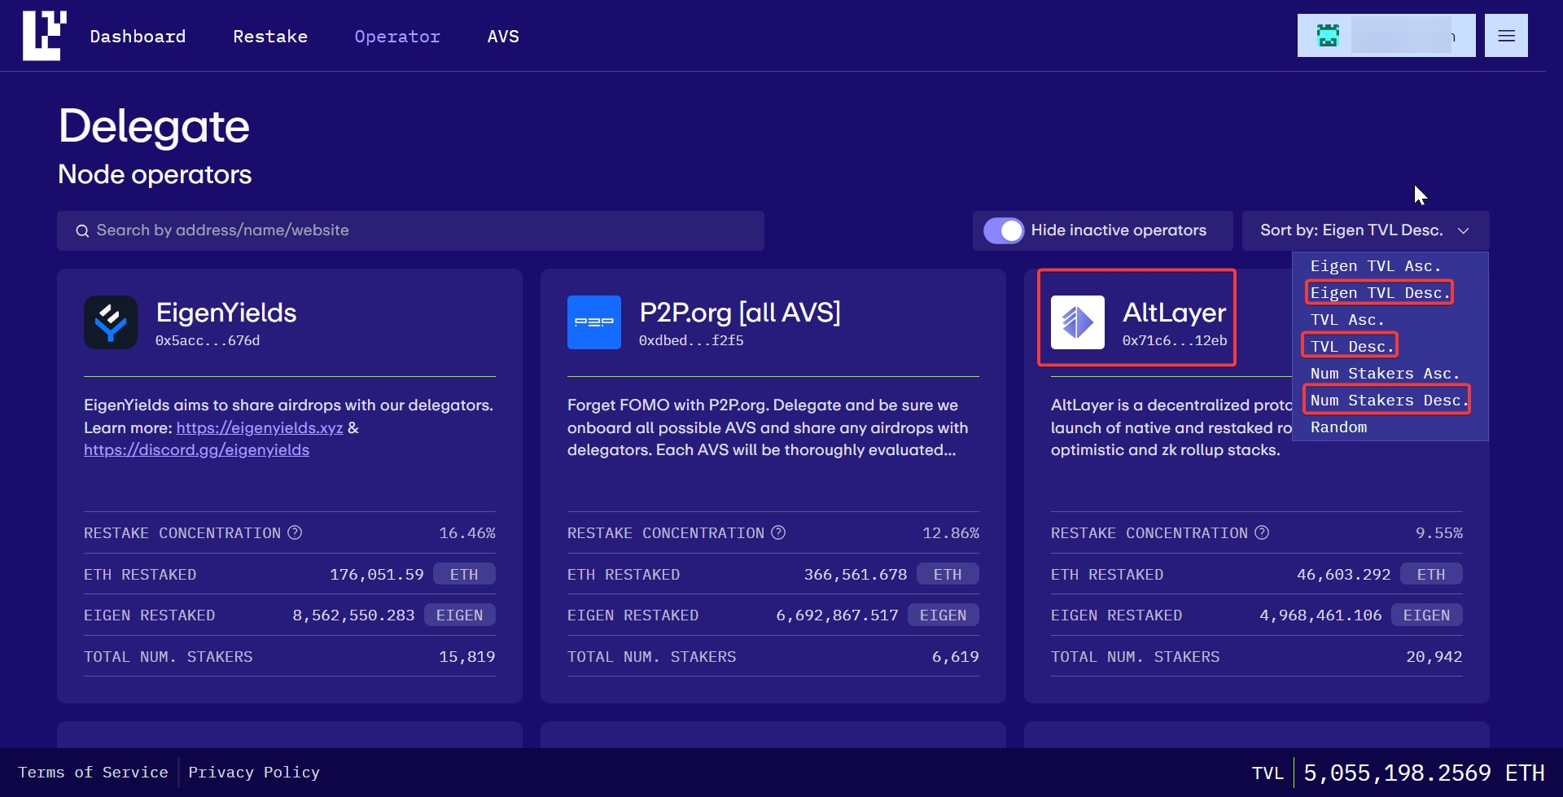Viewport: 1563px width, 797px height.
Task: Click the EigenYields operator logo
Action: click(x=111, y=322)
